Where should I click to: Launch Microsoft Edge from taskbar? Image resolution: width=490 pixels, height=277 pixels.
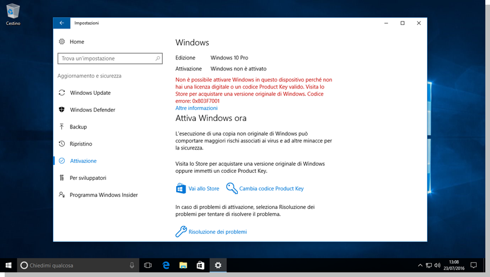166,265
